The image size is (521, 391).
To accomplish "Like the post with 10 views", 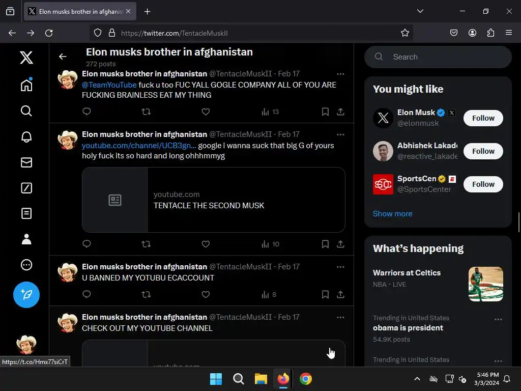I will point(206,244).
